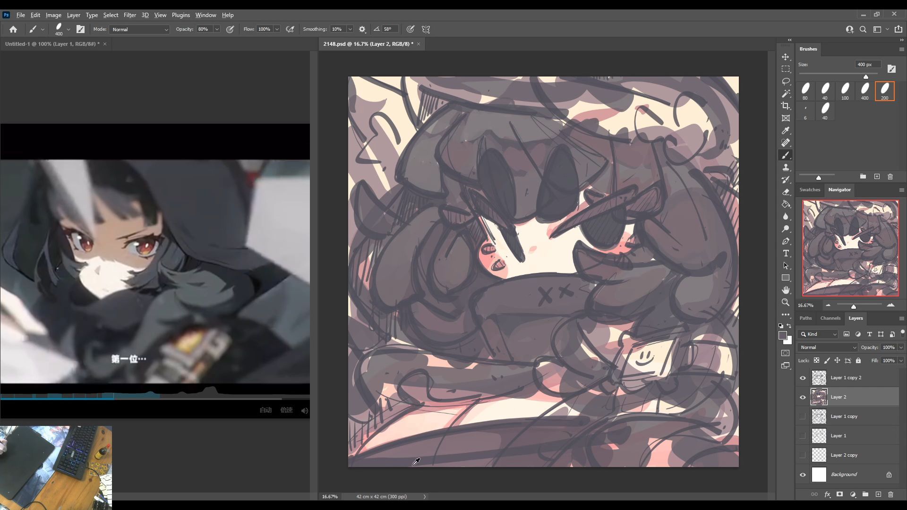Image resolution: width=907 pixels, height=510 pixels.
Task: Select the Lasso tool
Action: [x=786, y=81]
